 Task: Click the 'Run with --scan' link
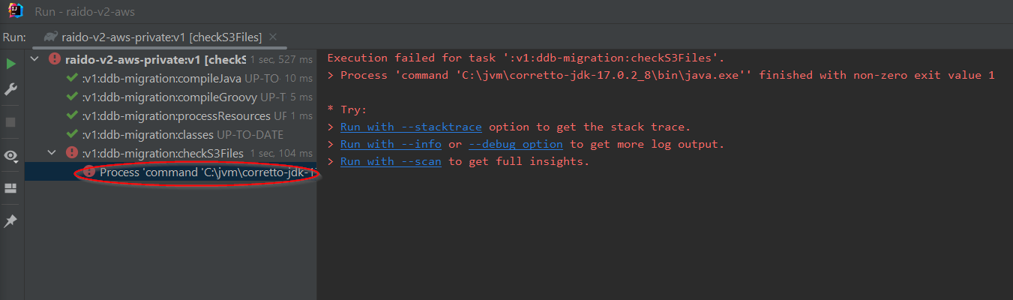click(x=391, y=161)
